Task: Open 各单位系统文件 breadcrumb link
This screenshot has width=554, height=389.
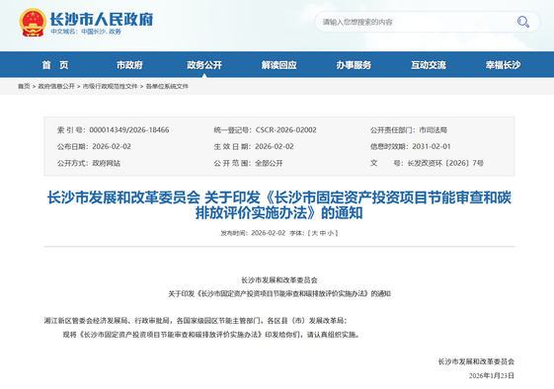Action: 167,86
